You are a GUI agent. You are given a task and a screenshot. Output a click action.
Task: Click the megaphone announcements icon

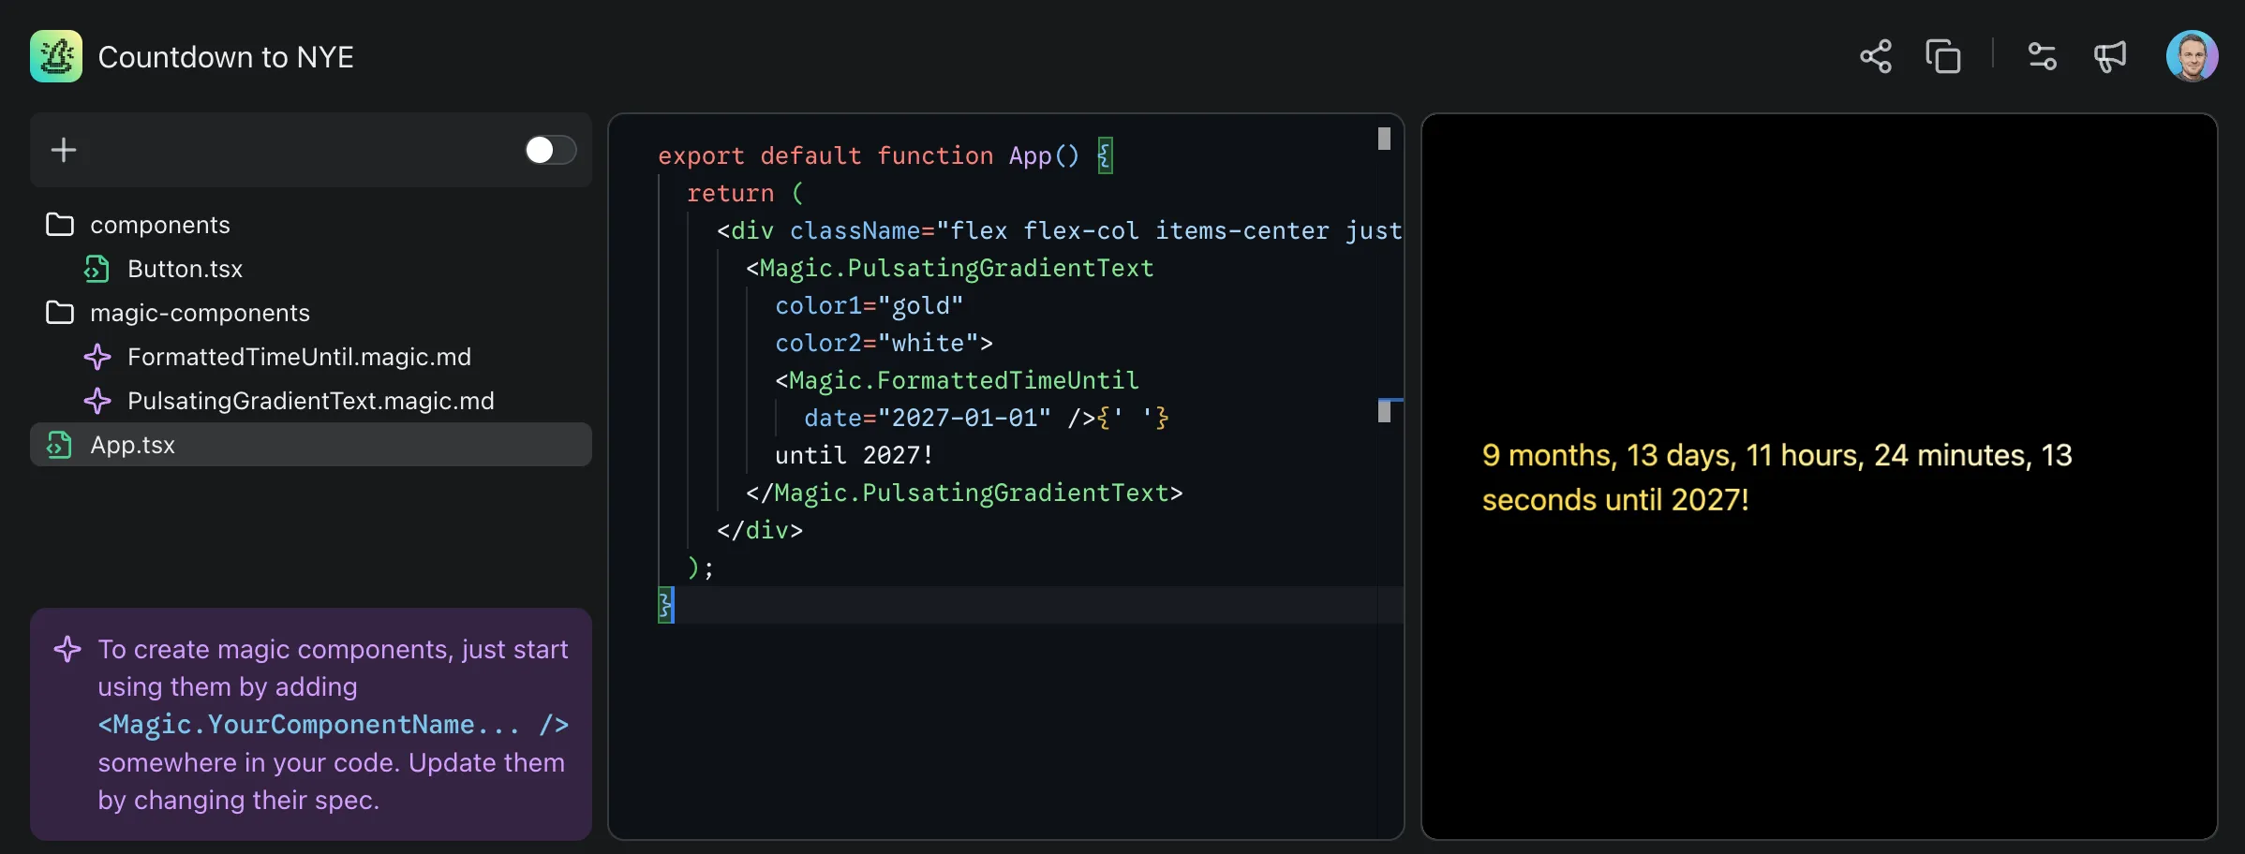click(x=2110, y=57)
